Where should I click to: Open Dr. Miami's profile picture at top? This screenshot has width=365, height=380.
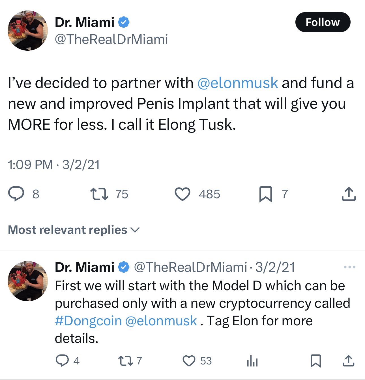(x=28, y=31)
